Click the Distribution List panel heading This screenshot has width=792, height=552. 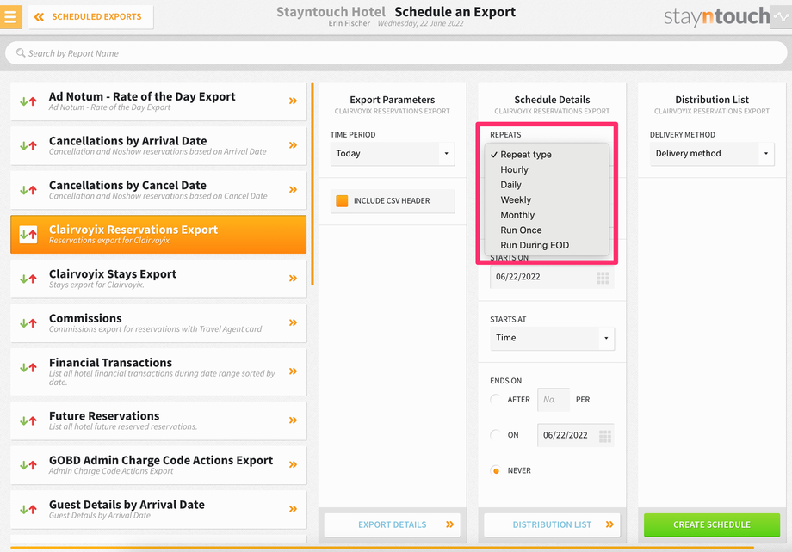[x=712, y=100]
